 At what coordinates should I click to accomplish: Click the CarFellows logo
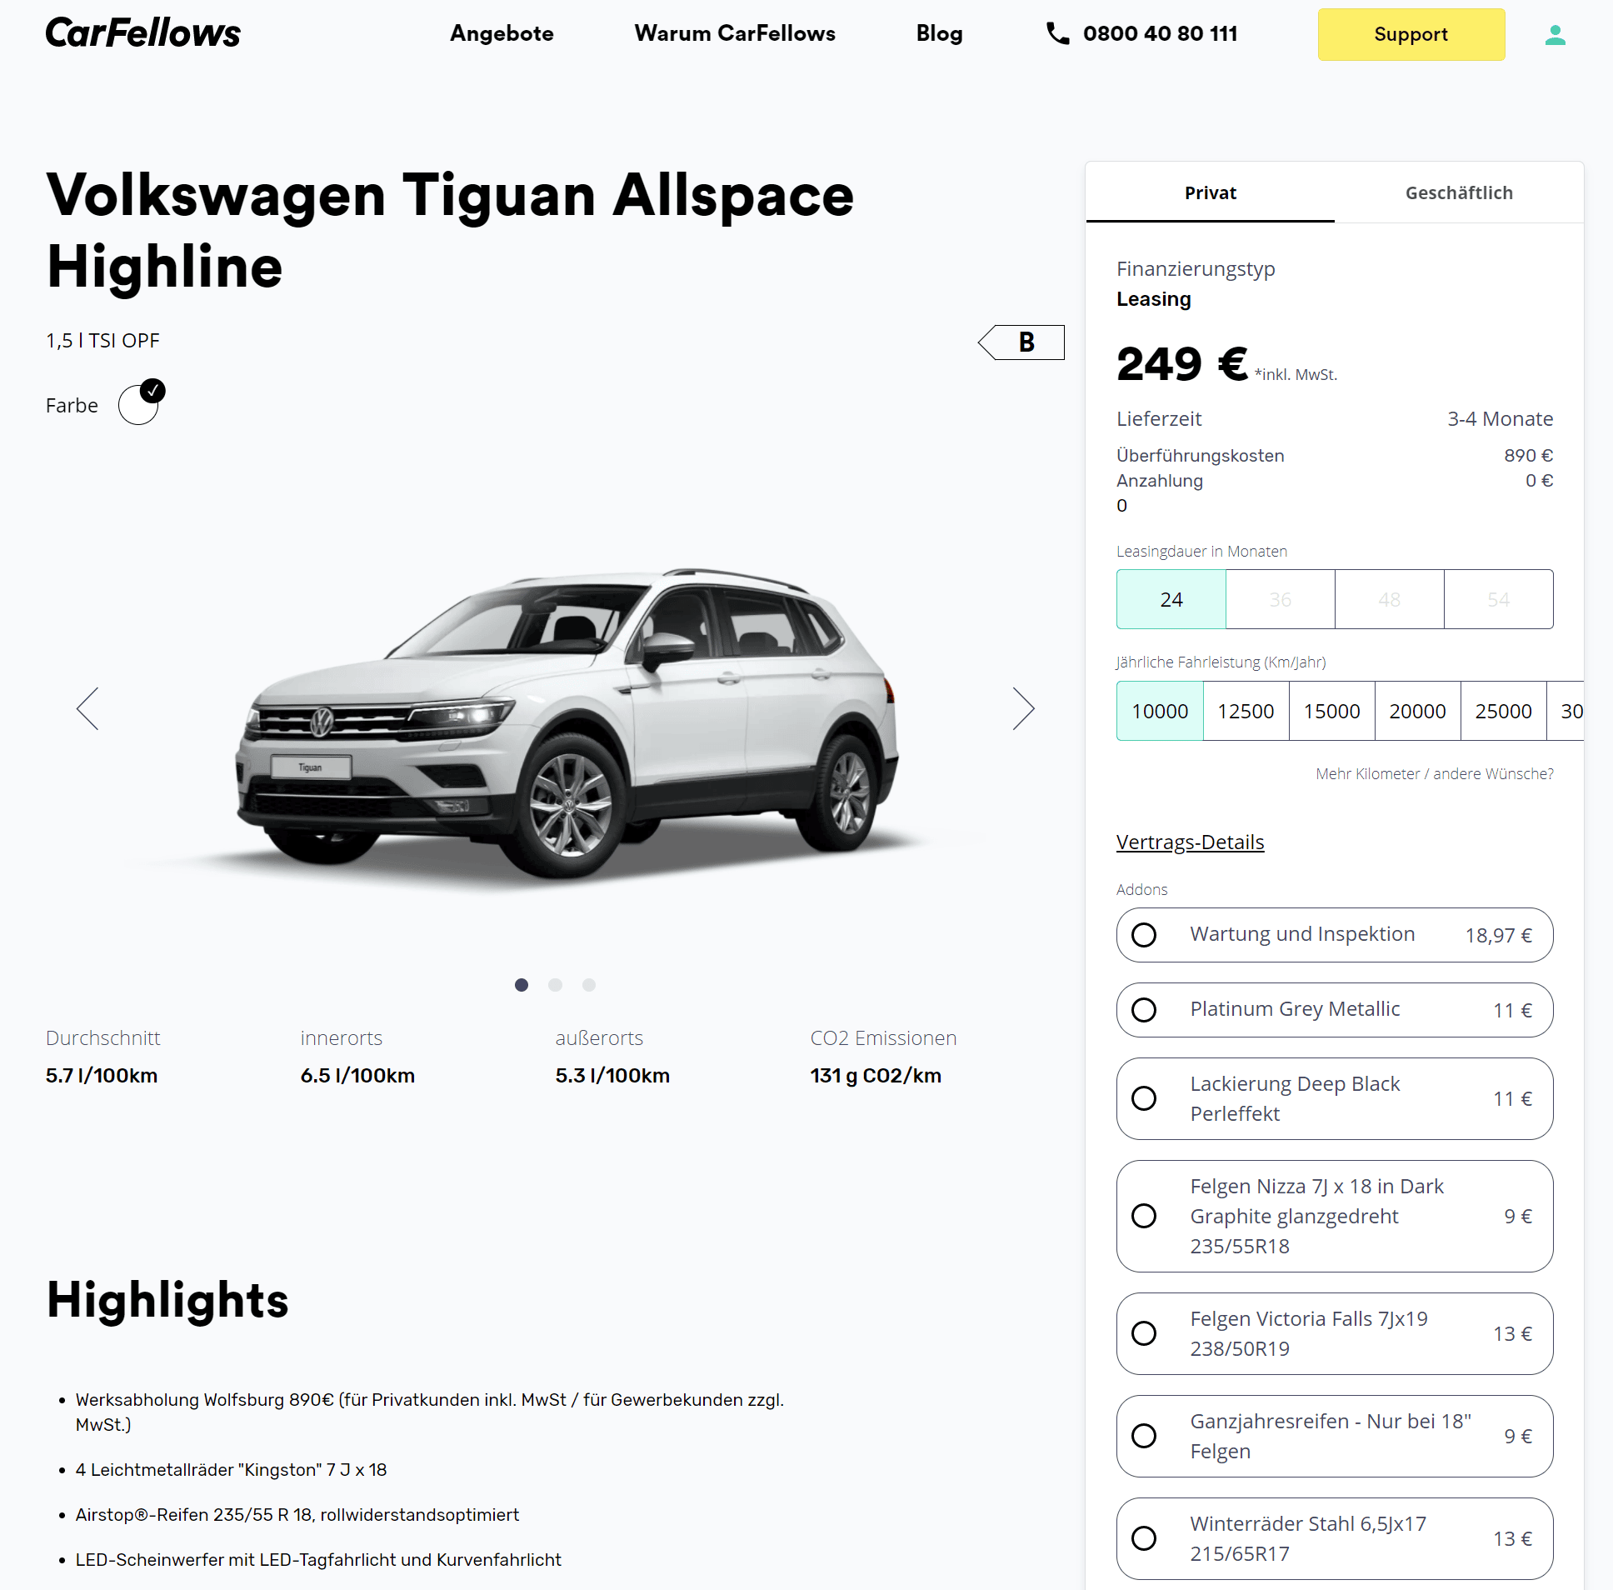point(142,33)
